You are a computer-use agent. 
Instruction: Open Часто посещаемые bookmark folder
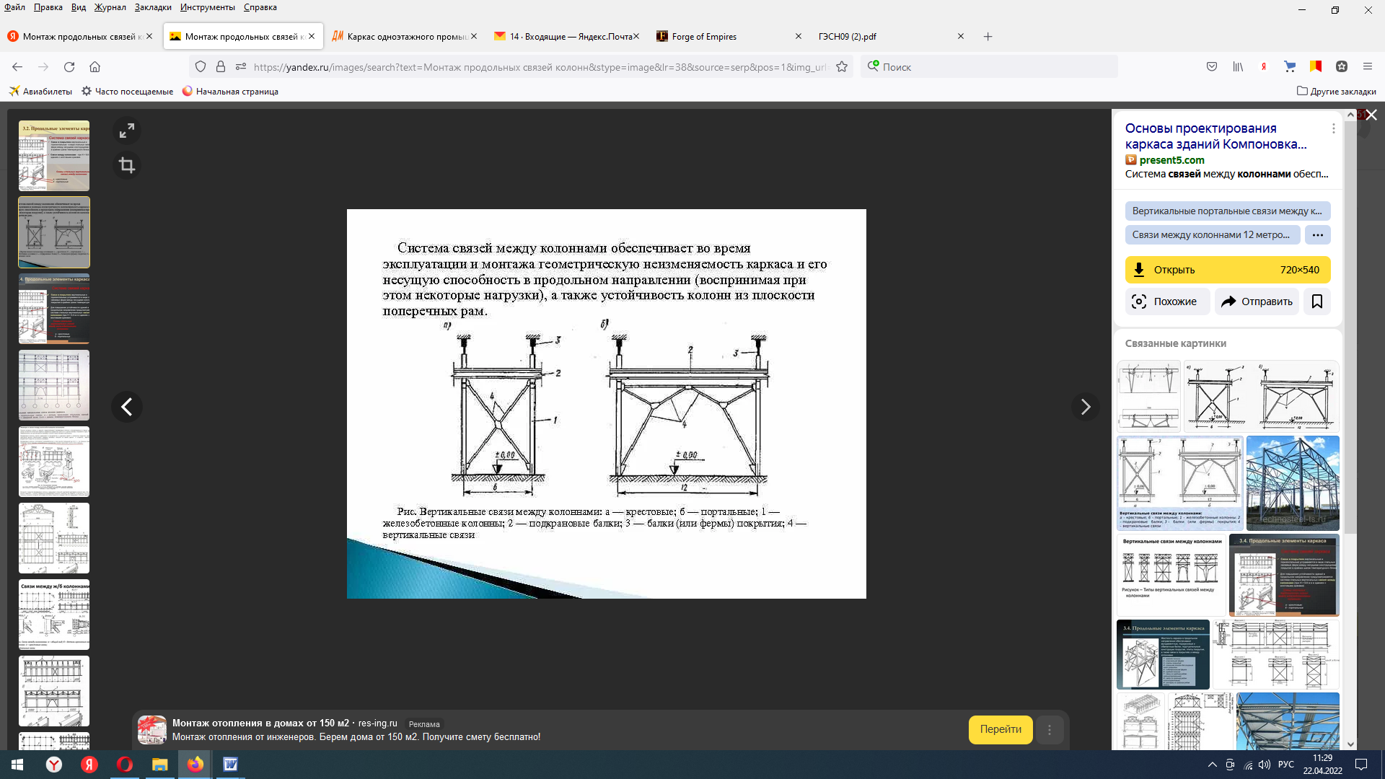[127, 92]
